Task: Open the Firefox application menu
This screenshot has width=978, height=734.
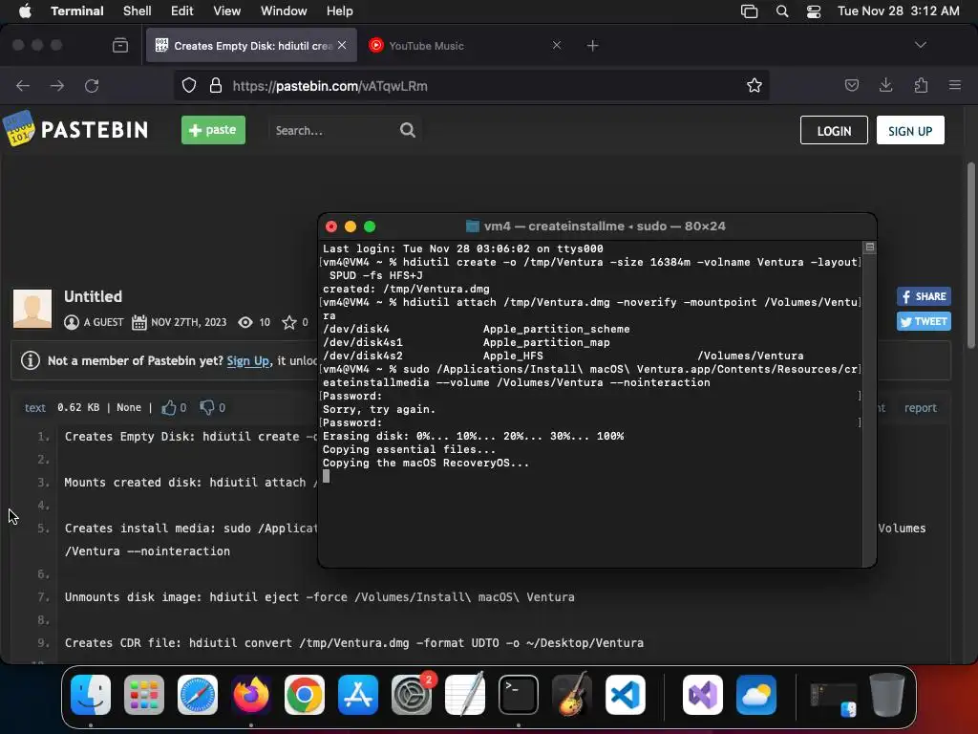Action: click(955, 85)
